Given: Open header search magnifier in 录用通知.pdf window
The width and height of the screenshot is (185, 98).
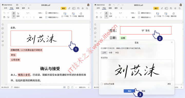Looking at the screenshot, I should point(87,8).
